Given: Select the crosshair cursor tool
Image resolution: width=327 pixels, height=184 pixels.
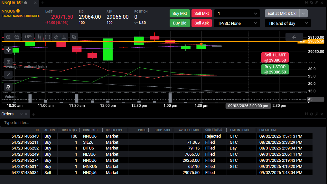Looking at the screenshot, I should (8, 50).
